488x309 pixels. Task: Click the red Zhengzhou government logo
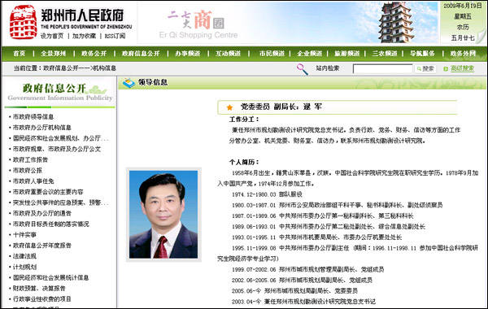24,22
